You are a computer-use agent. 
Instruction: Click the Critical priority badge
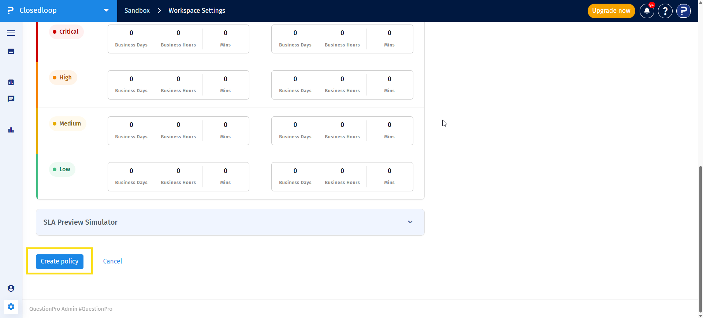tap(66, 32)
